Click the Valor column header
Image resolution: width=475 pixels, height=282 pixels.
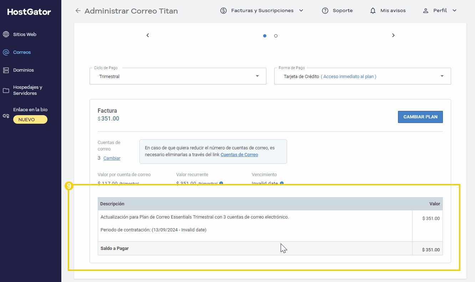coord(435,204)
